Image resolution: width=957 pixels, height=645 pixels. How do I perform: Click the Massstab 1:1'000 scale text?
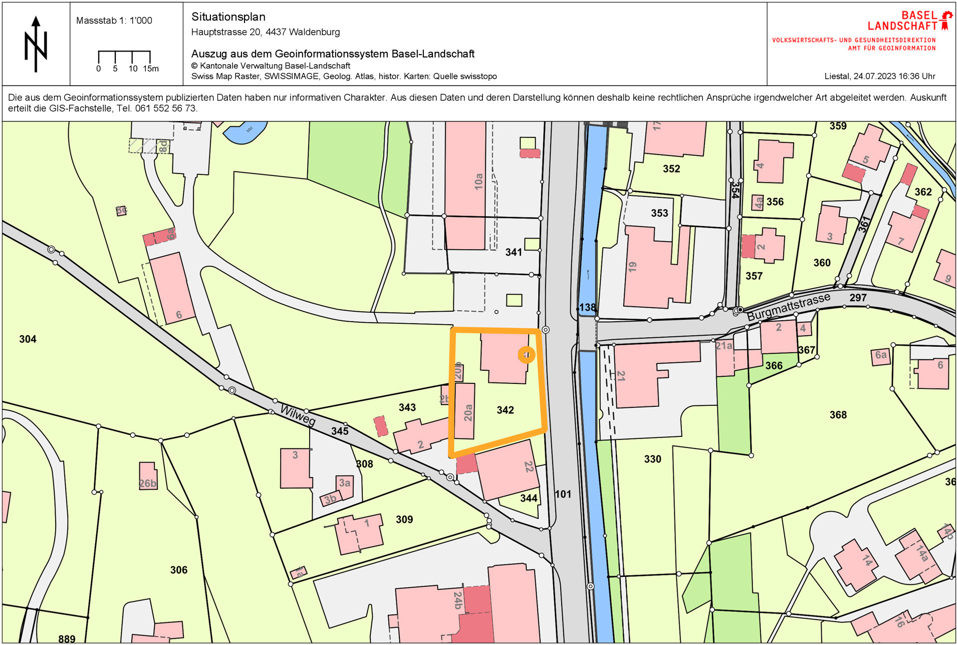[x=114, y=21]
